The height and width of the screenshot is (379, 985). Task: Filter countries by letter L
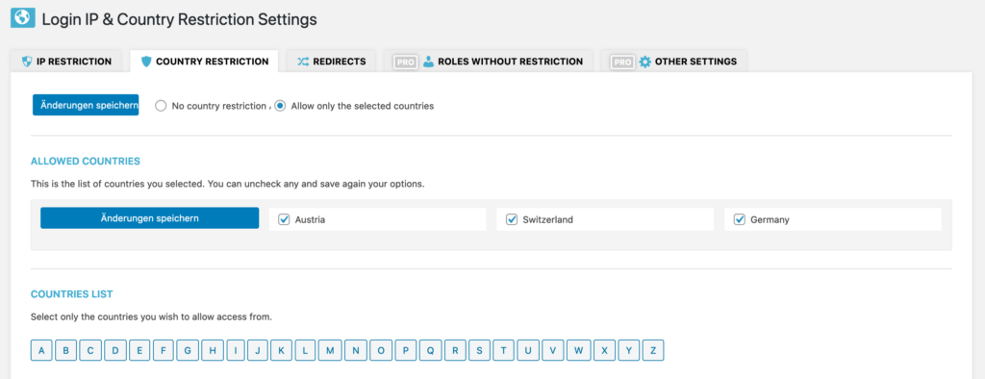[305, 351]
